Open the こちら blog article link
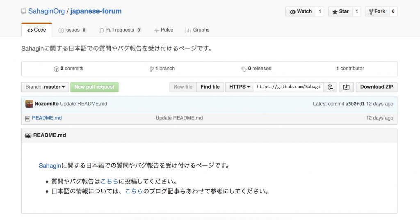 pos(134,191)
